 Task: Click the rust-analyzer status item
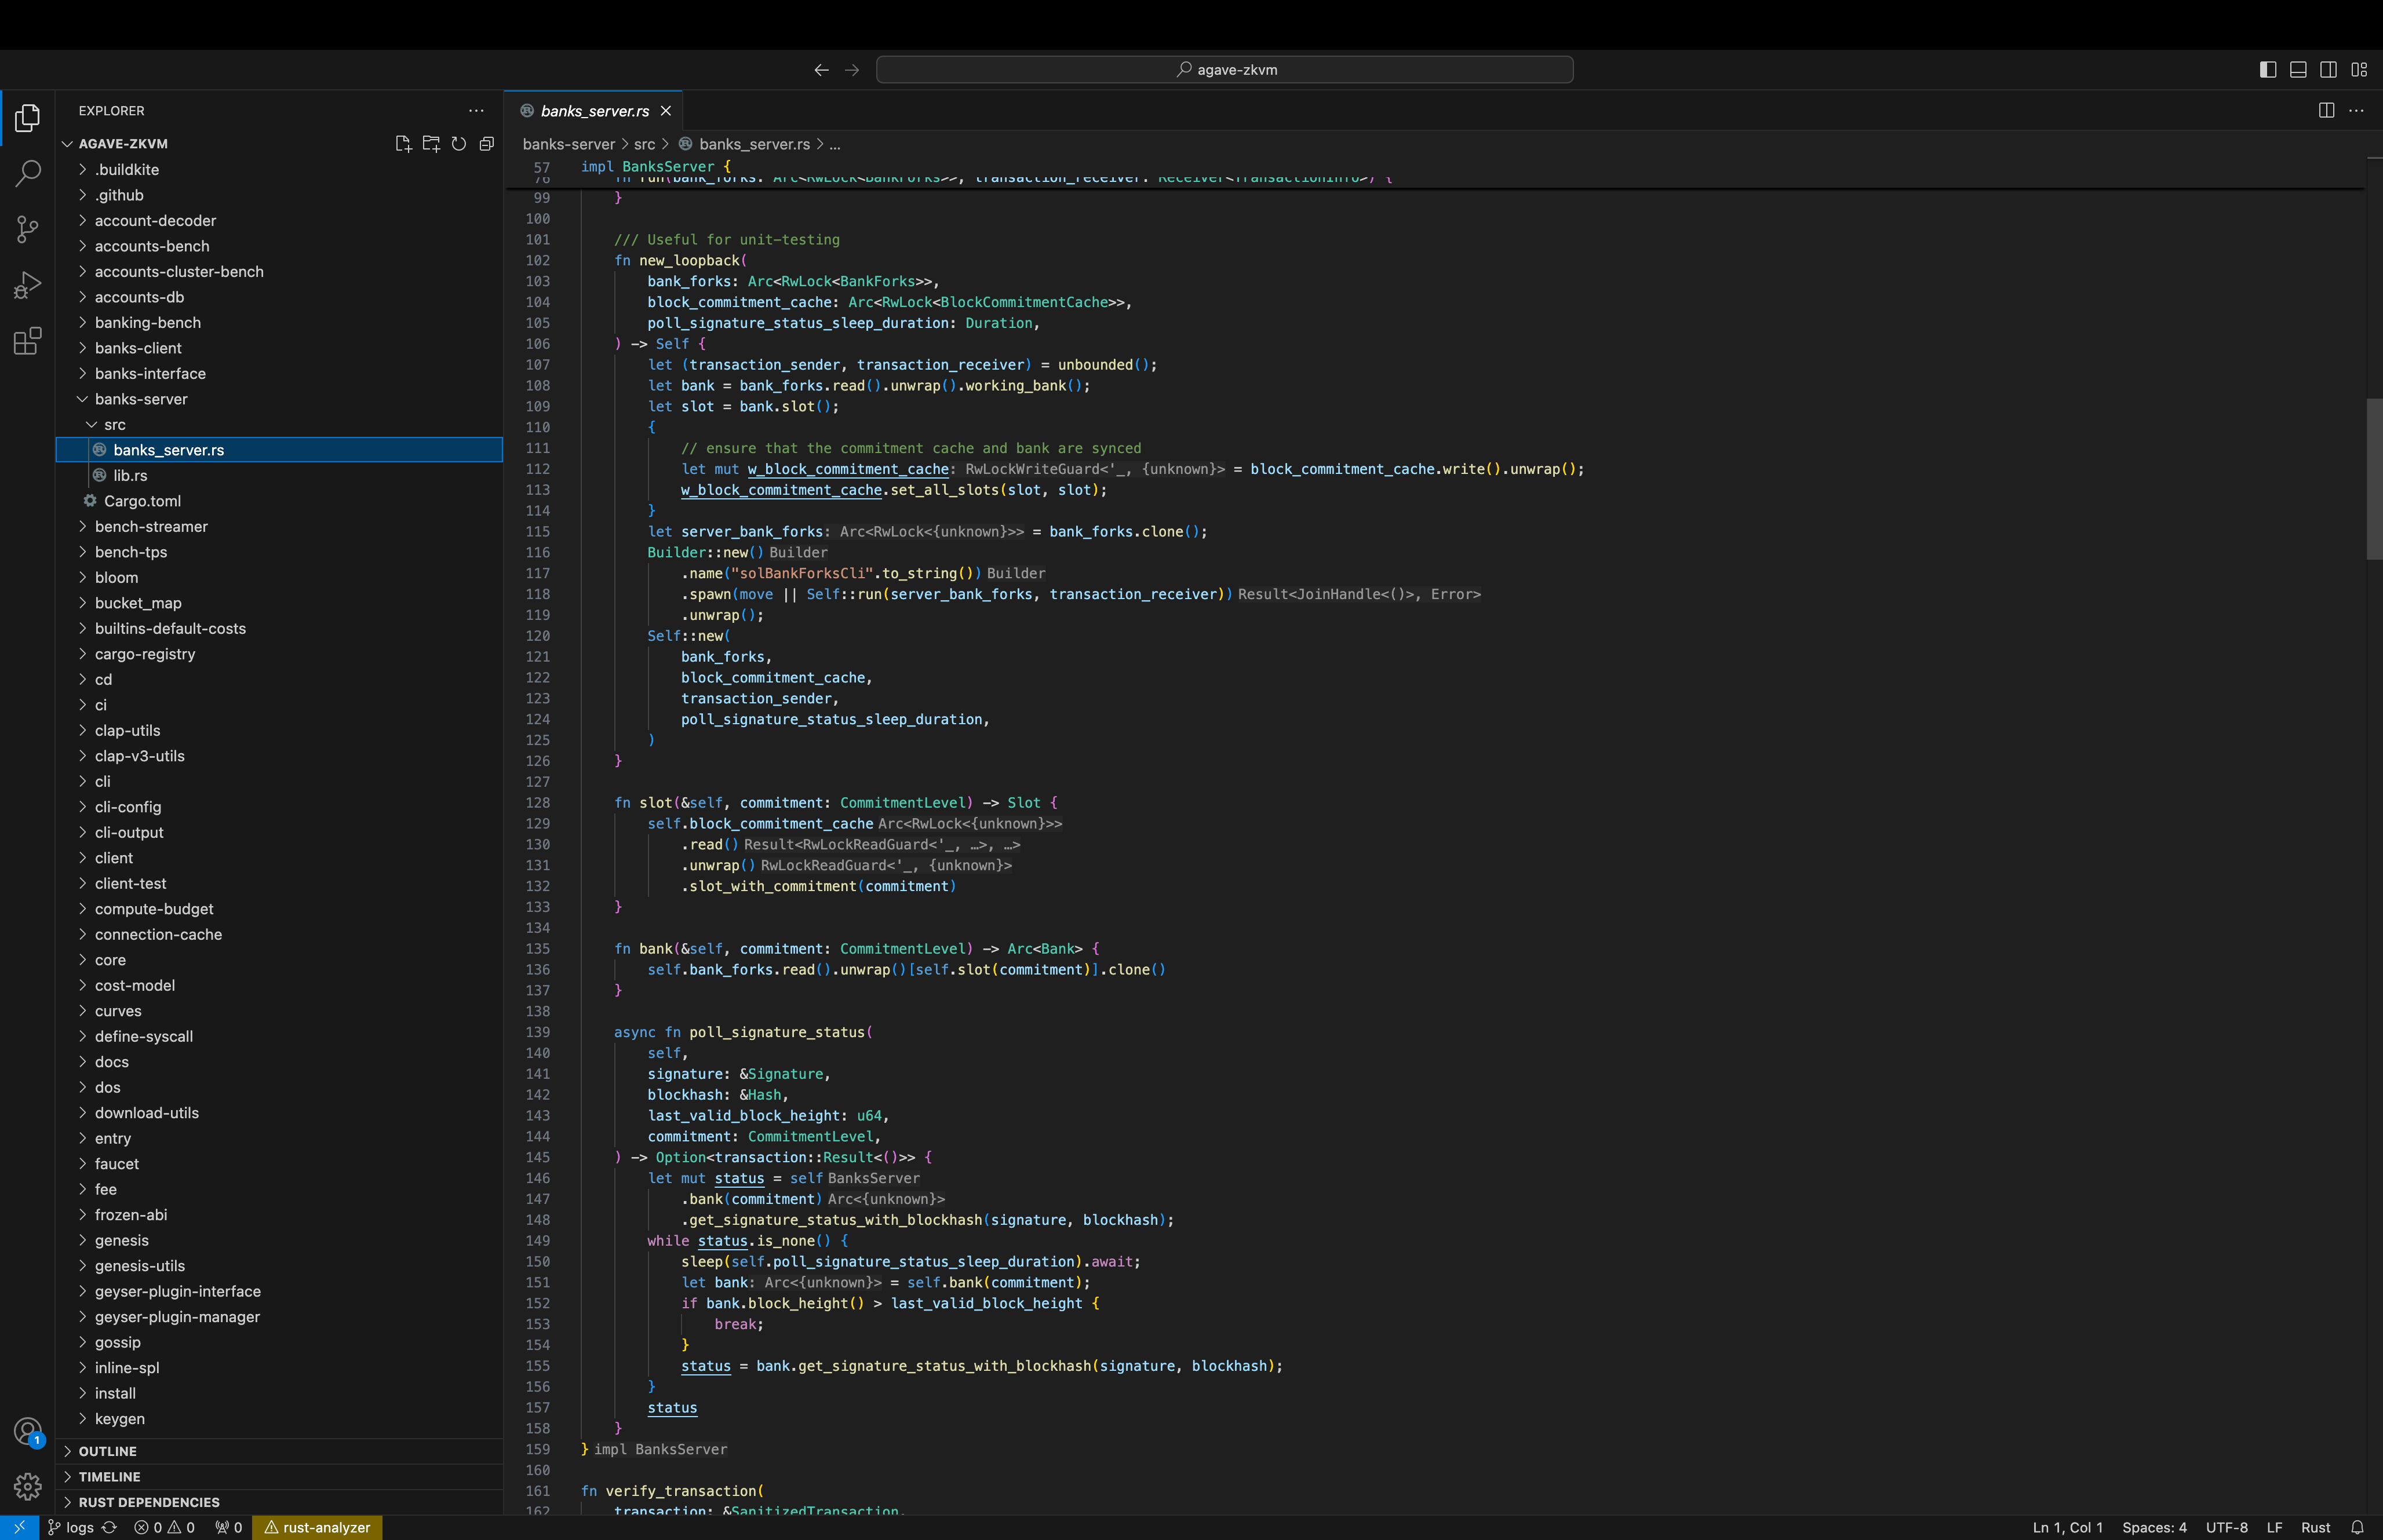pos(317,1528)
